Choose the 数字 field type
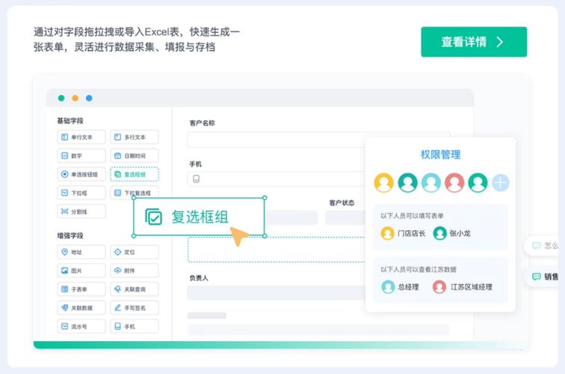Screen dimensions: 565x374 (81, 156)
